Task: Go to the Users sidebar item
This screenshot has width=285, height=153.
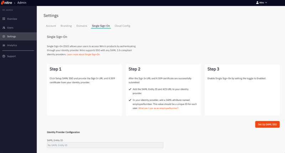Action: click(x=18, y=28)
